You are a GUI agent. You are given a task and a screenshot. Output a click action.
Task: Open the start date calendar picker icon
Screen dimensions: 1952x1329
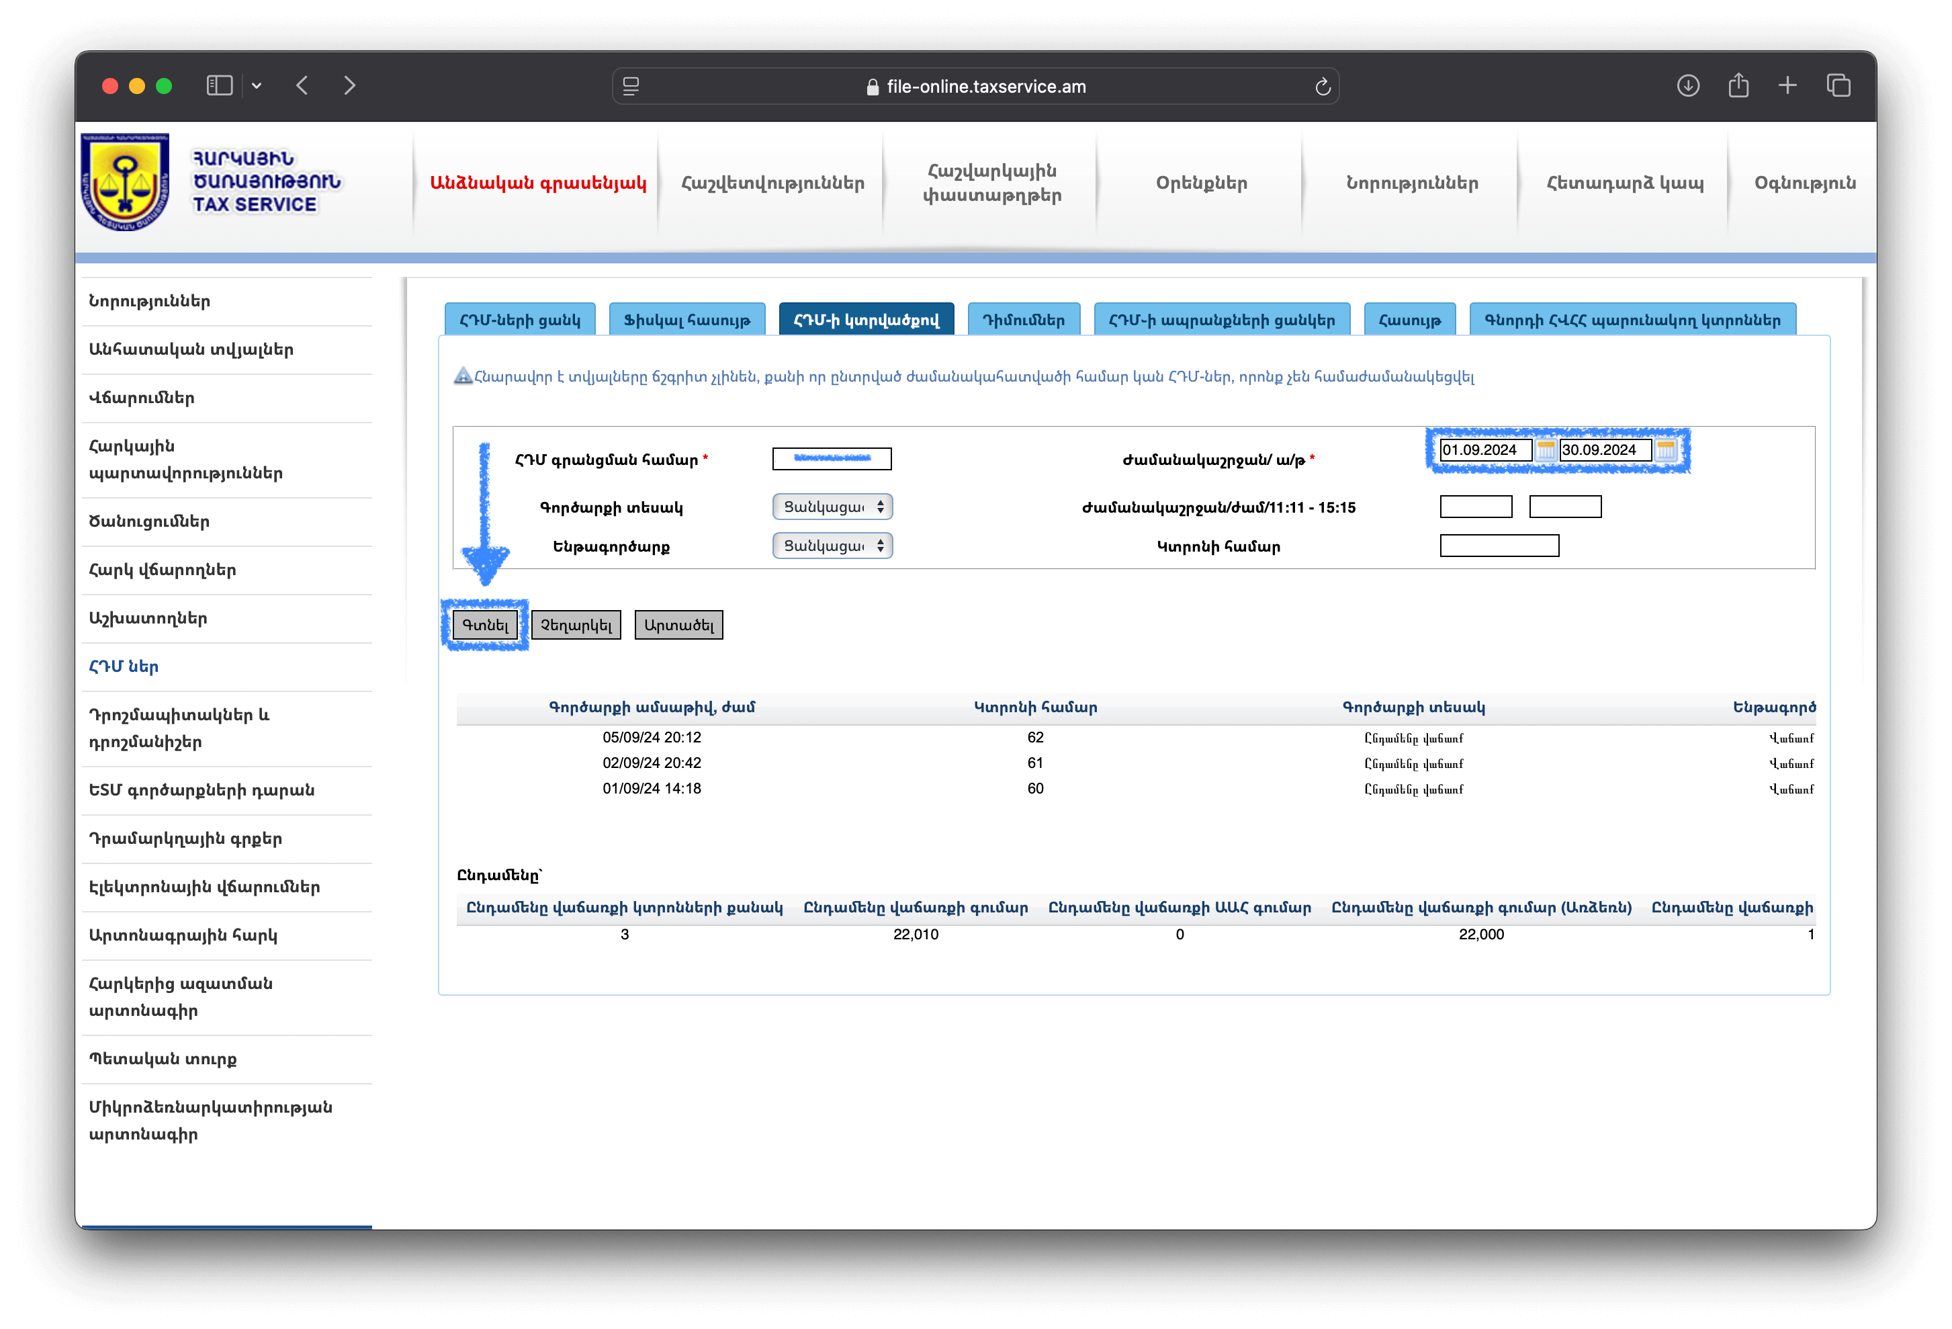1545,450
